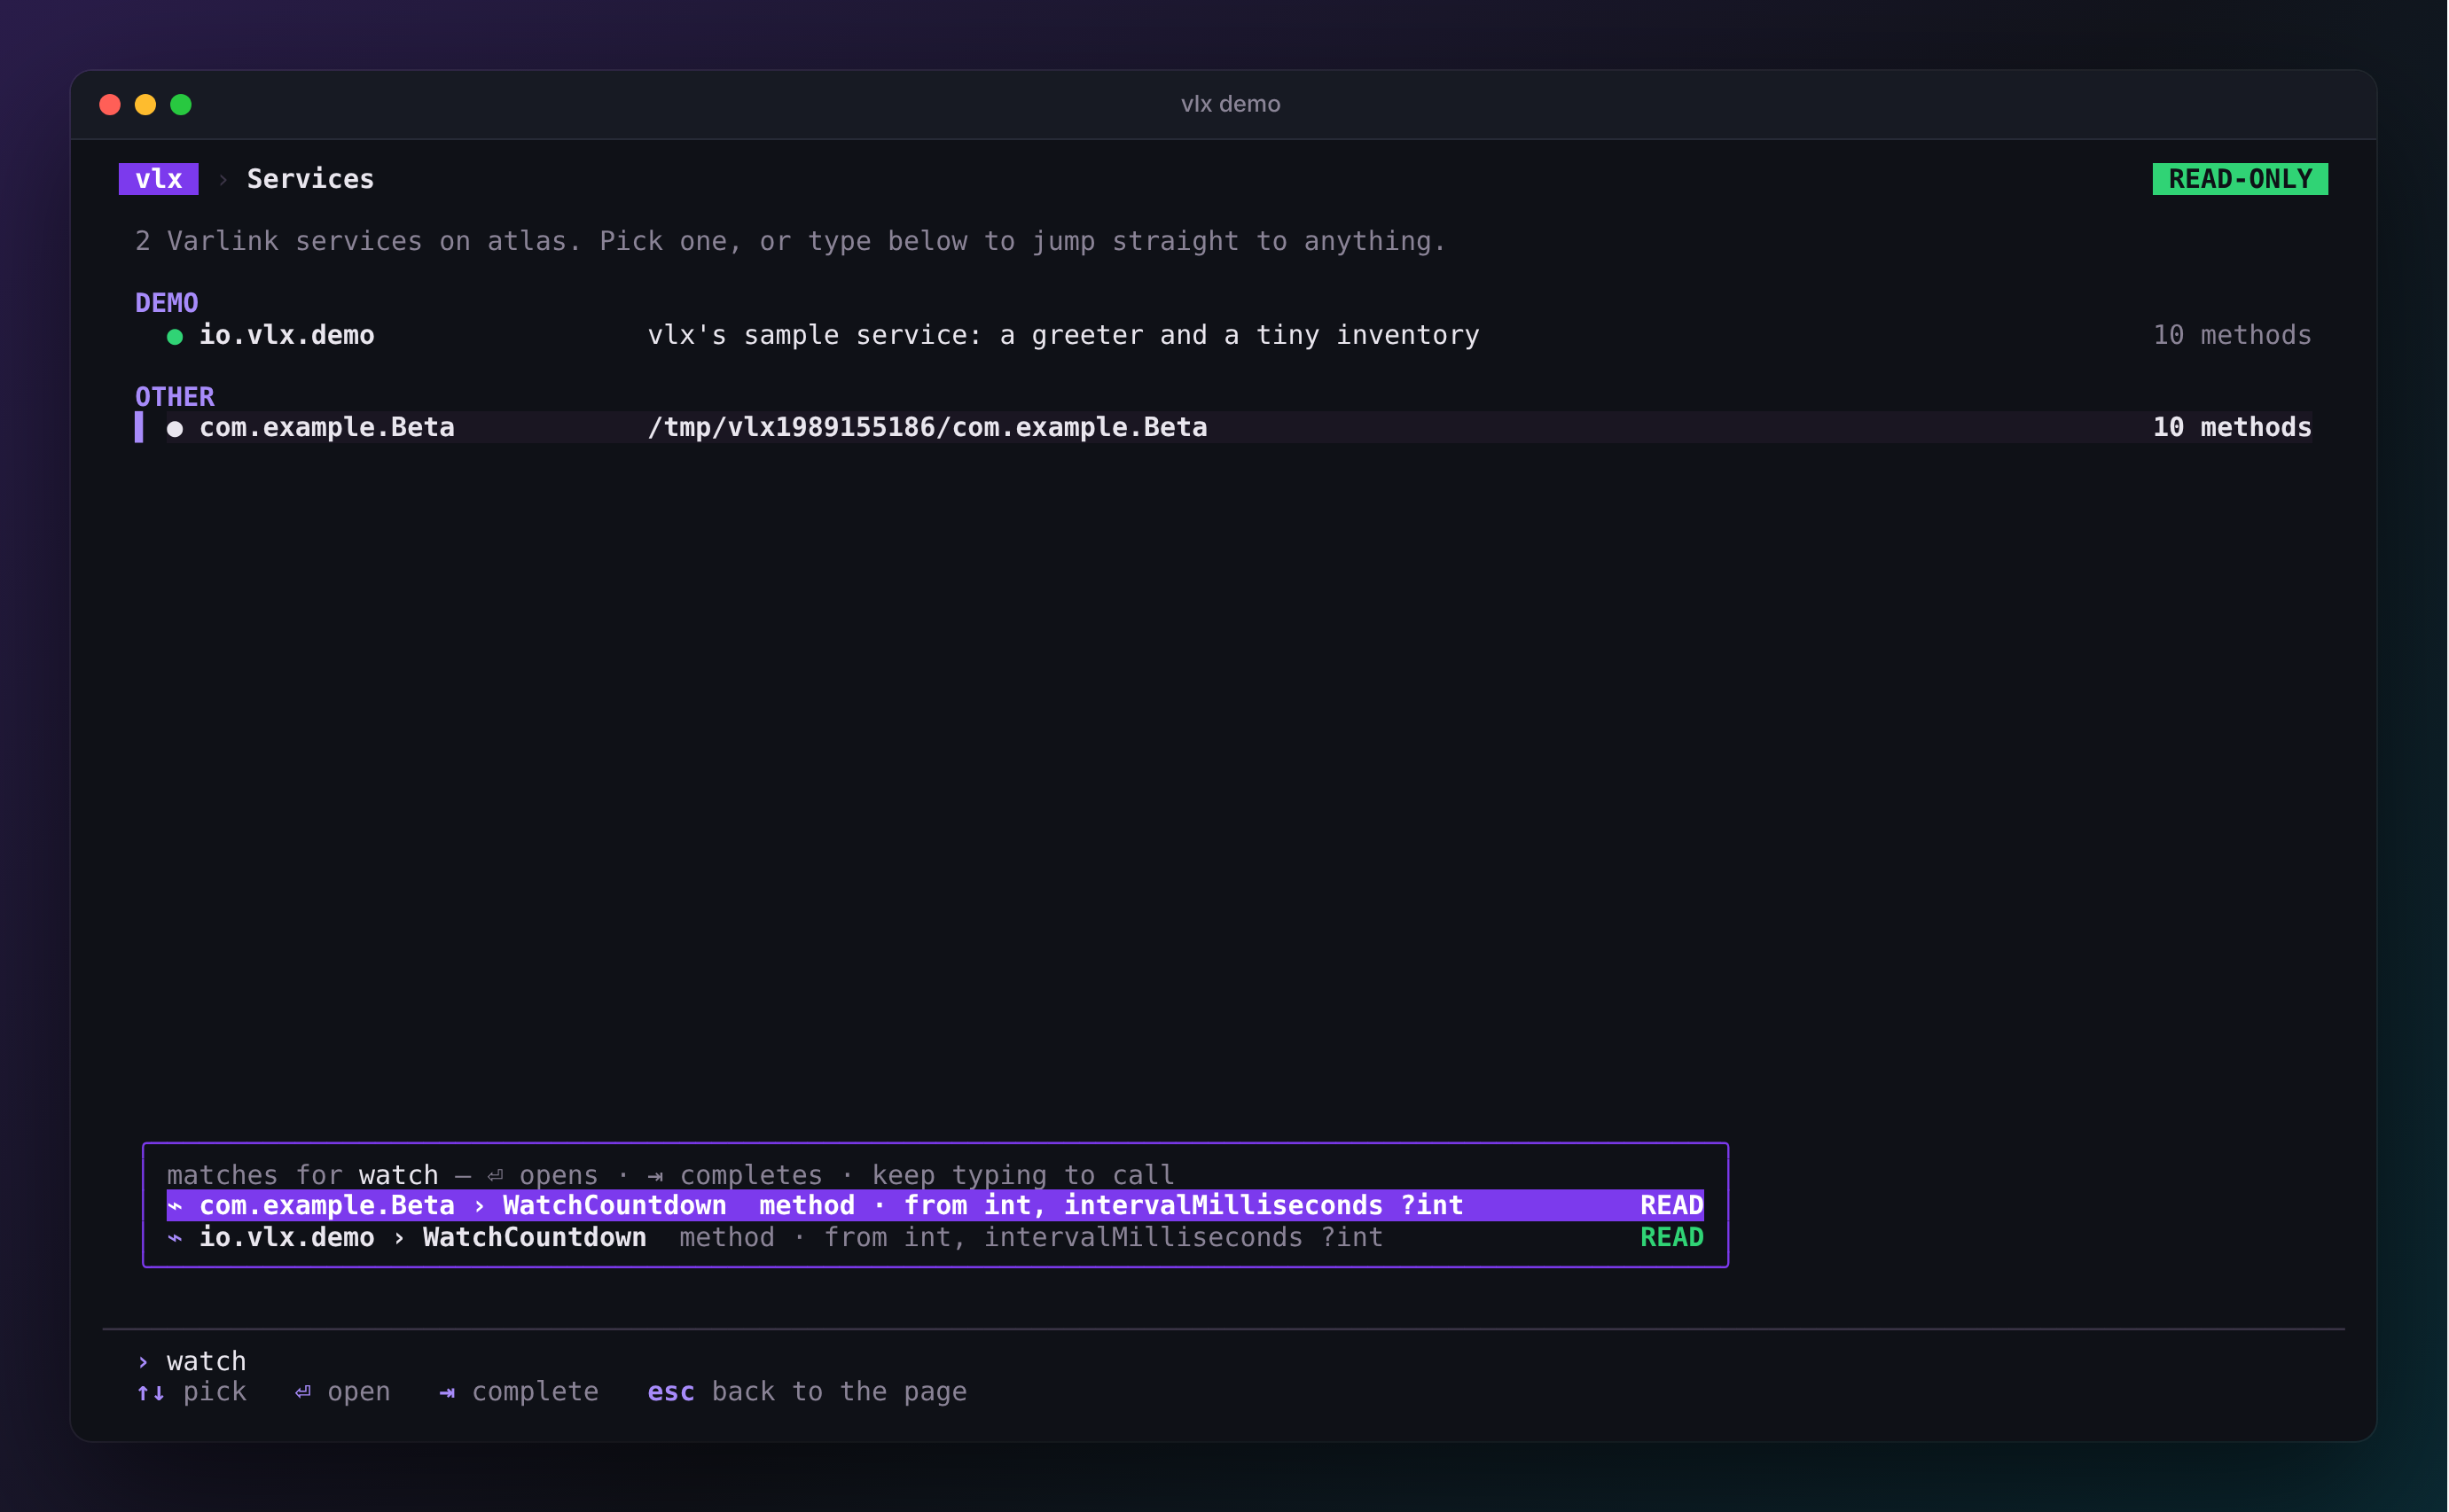Minimize the window with the yellow button
The image size is (2449, 1512).
145,105
